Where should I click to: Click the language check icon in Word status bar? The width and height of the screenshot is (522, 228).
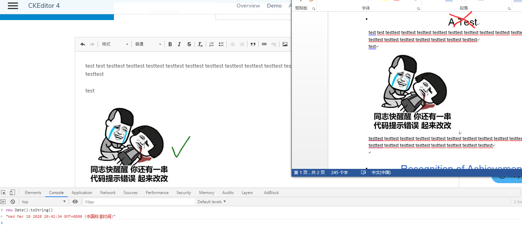tap(363, 173)
